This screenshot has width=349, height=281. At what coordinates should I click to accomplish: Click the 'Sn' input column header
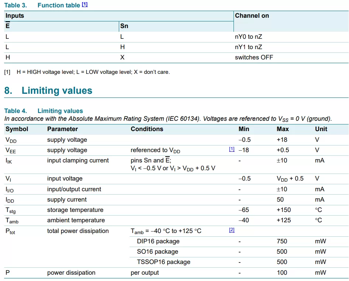(x=124, y=26)
